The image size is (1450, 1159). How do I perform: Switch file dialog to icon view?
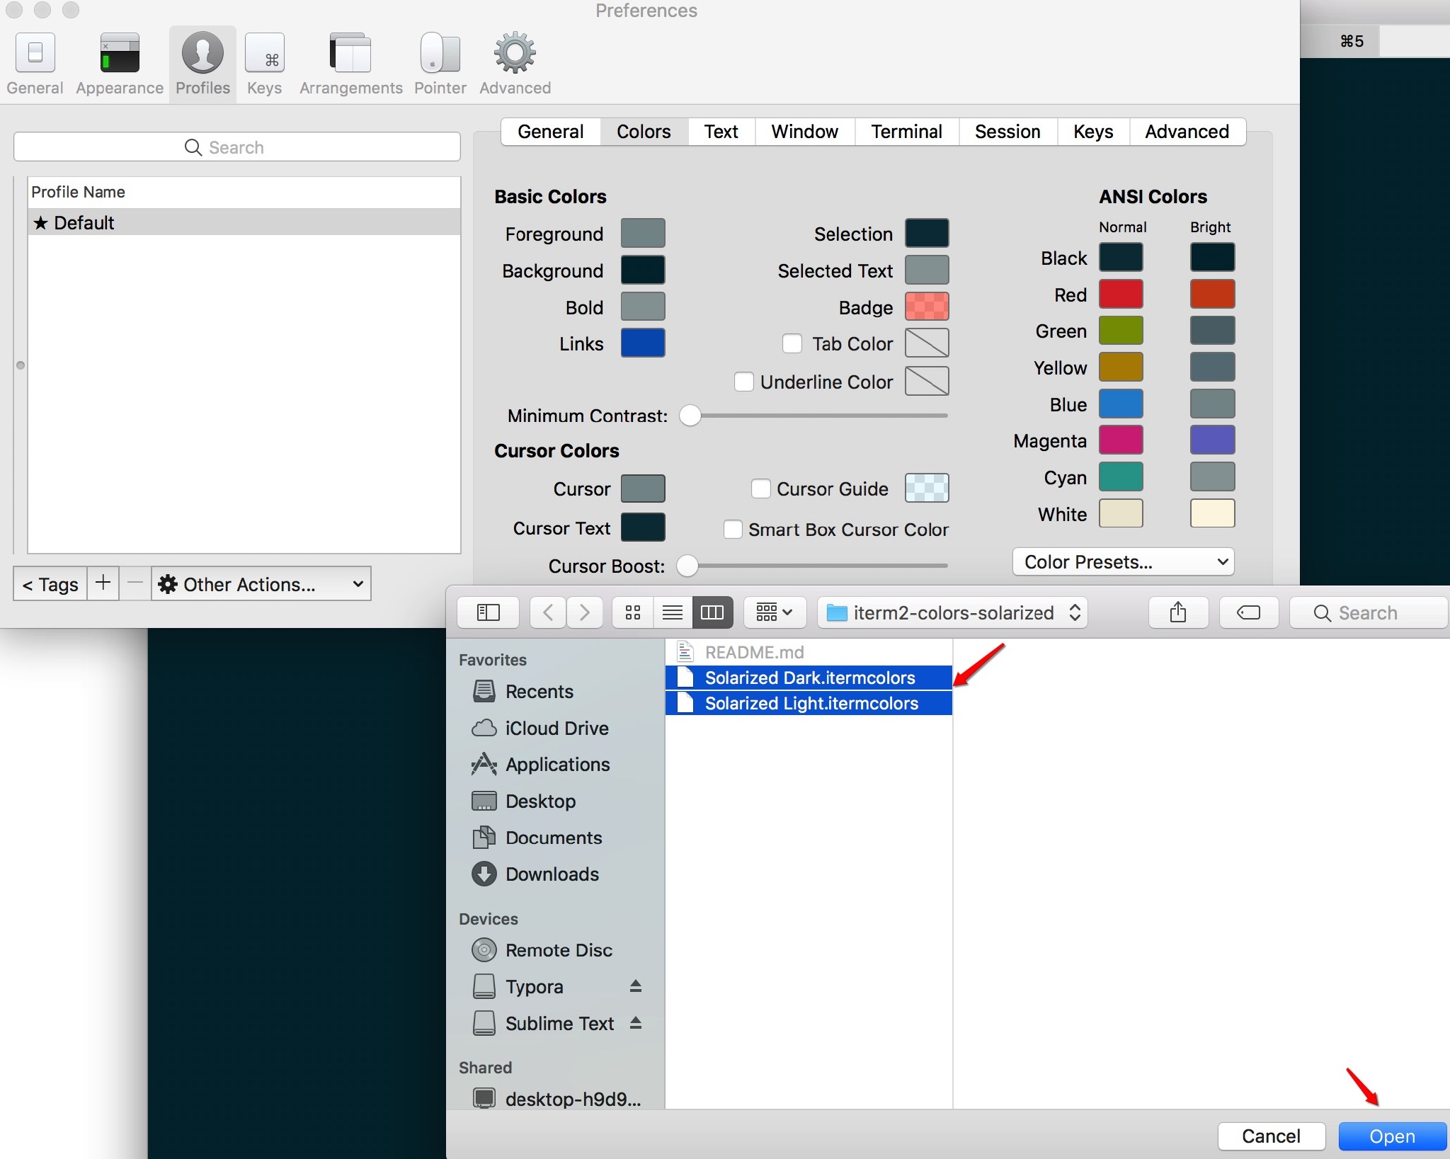[633, 612]
